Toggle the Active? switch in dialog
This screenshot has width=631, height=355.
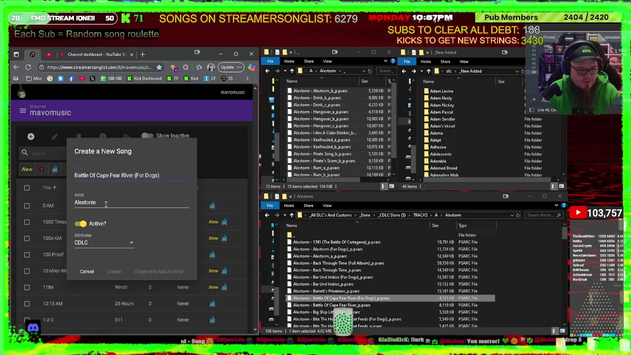tap(81, 224)
